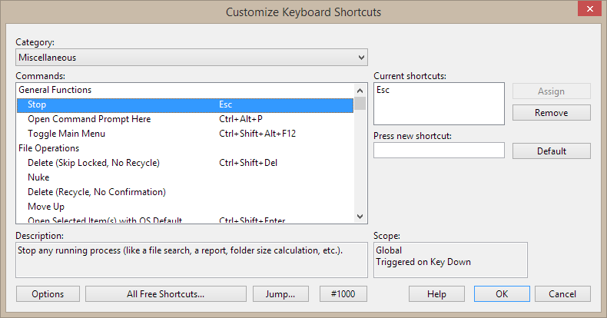
Task: Select Delete (Recycle, No Confirmation) command
Action: (97, 192)
